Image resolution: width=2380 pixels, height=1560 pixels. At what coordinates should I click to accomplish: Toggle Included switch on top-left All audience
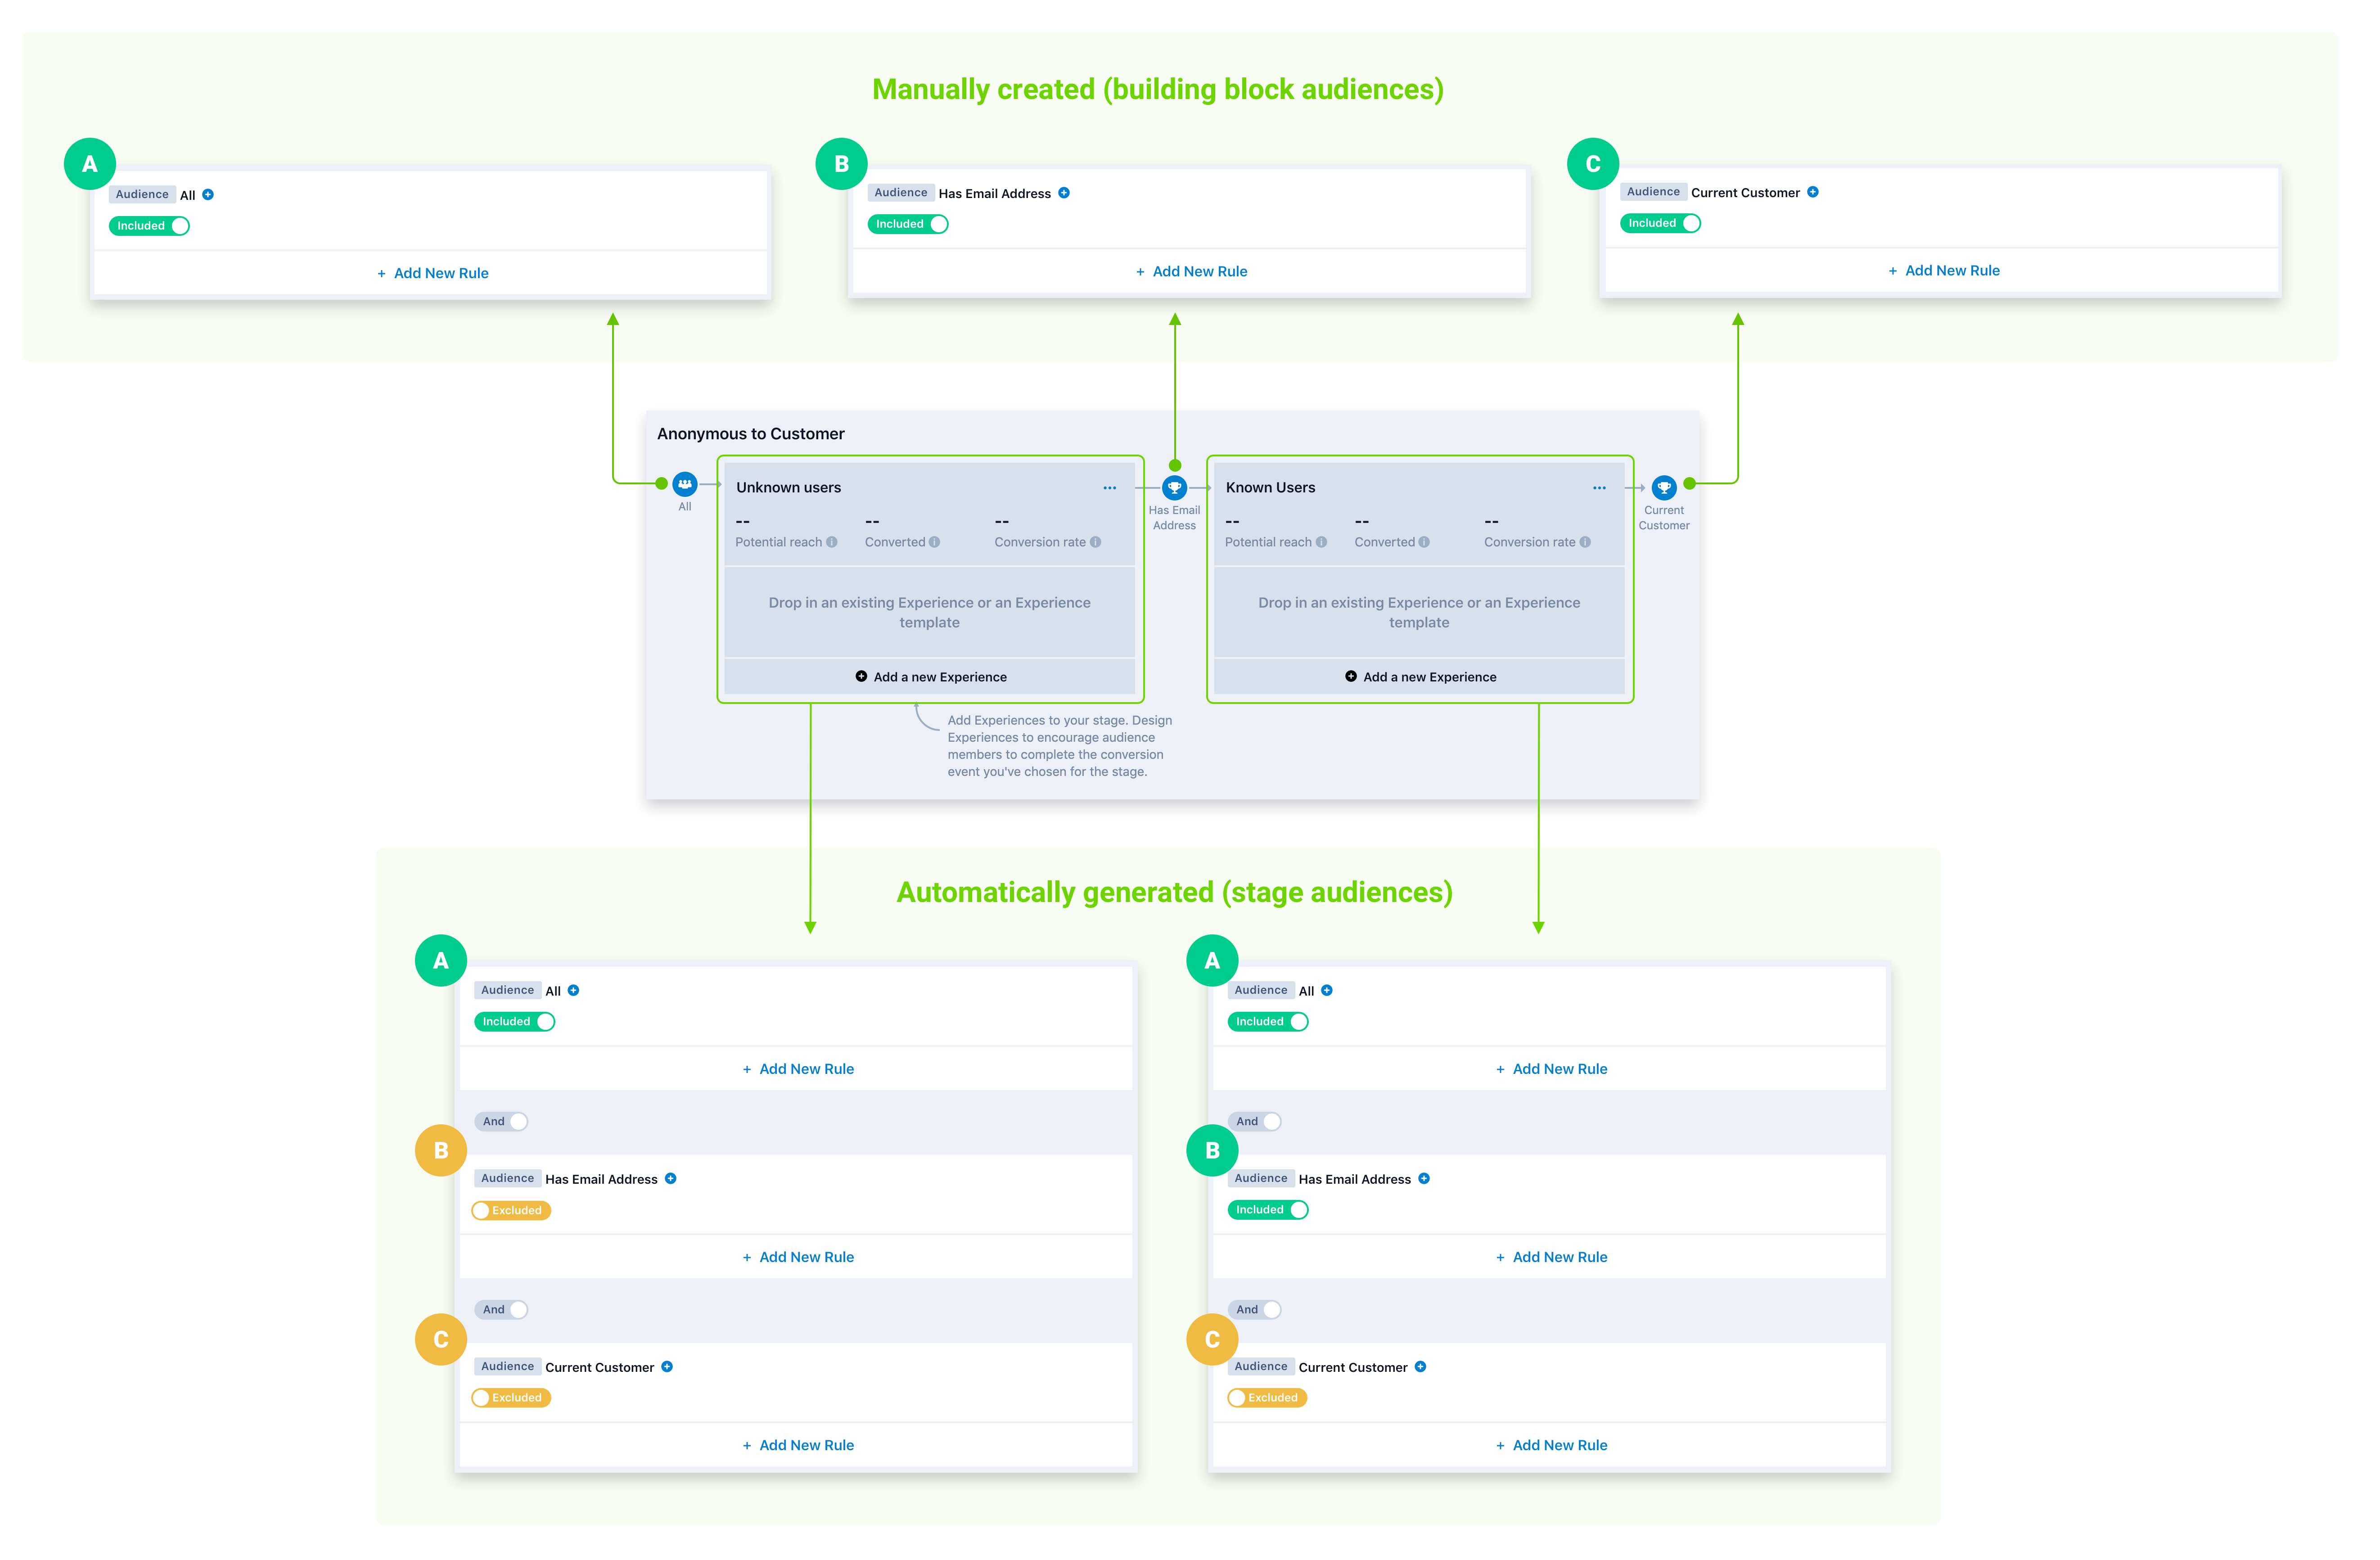pos(149,226)
